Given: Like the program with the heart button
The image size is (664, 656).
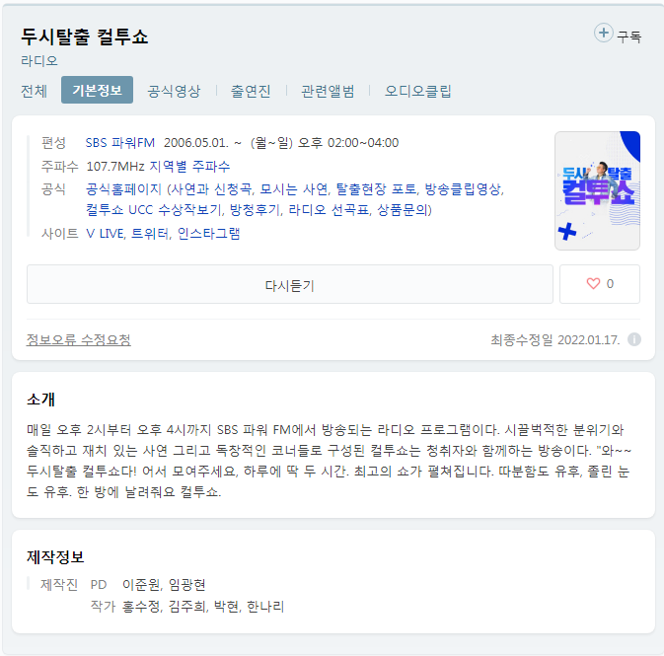Looking at the screenshot, I should (600, 284).
